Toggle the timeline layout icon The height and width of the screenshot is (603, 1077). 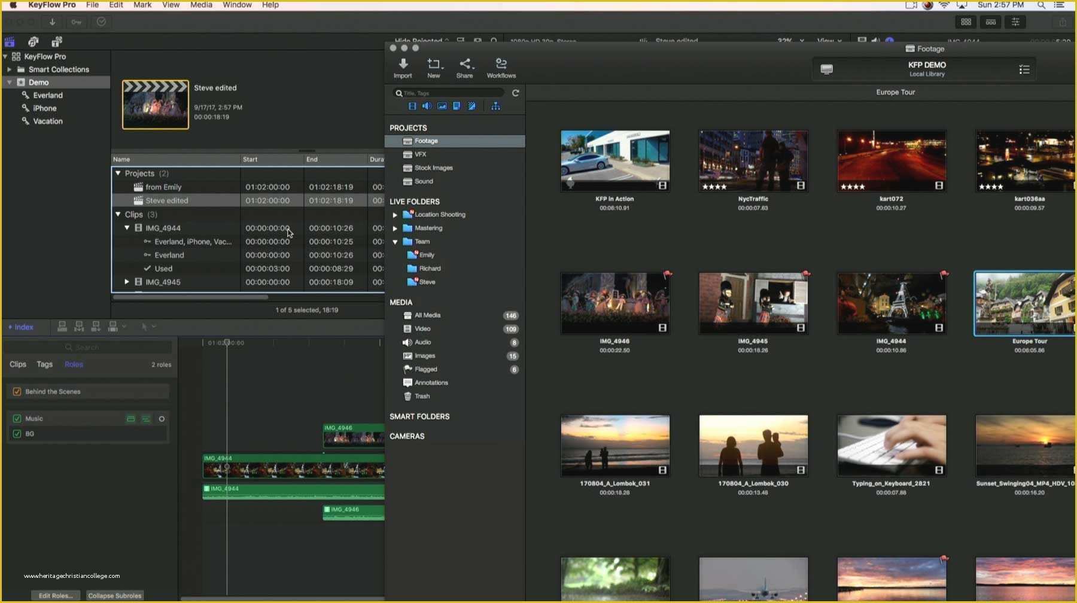click(x=991, y=22)
